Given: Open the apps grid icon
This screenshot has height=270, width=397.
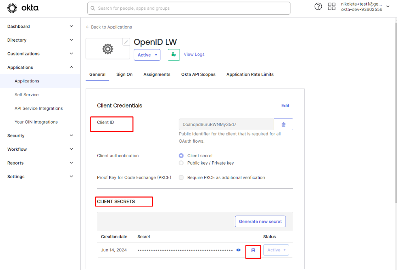Looking at the screenshot, I should click(331, 6).
